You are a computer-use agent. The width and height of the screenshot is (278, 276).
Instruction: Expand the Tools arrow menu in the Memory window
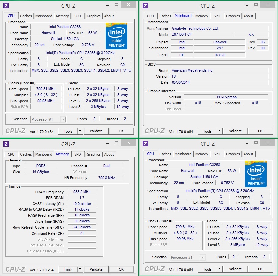pyautogui.click(x=80, y=269)
